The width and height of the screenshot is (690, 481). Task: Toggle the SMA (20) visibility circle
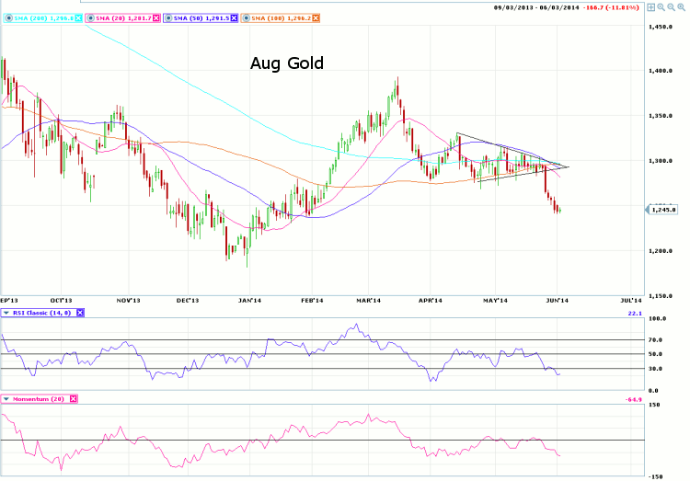click(x=90, y=17)
